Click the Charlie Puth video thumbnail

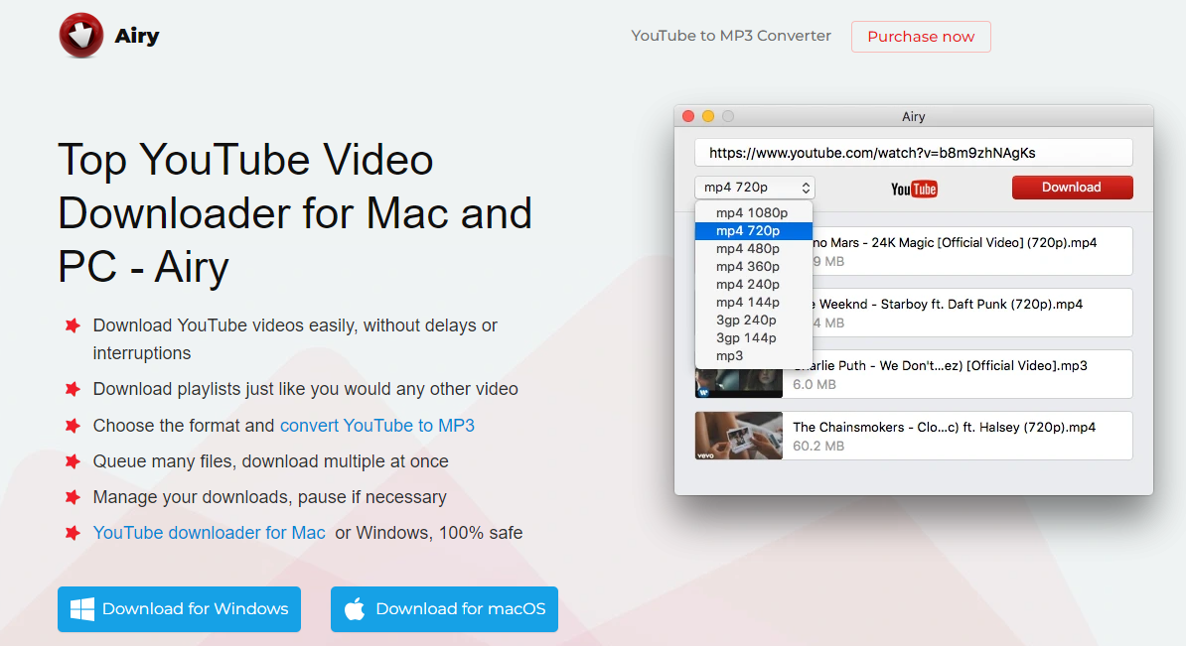click(x=738, y=383)
